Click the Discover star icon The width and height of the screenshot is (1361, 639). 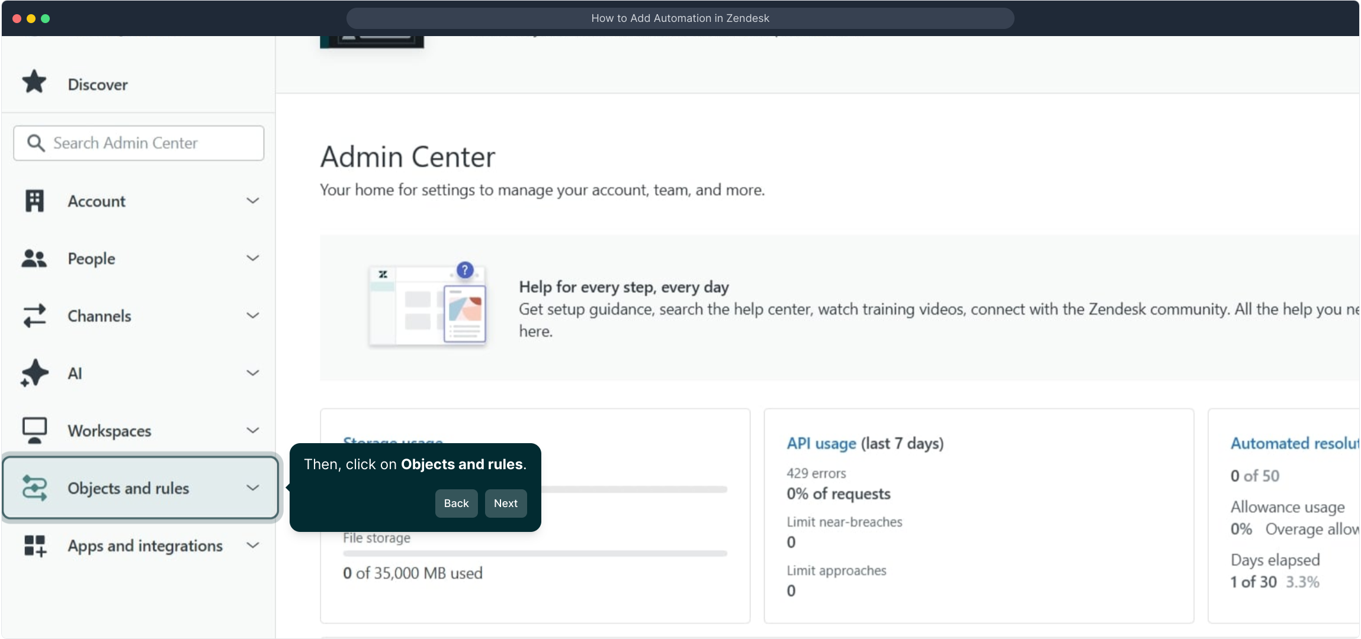click(x=34, y=82)
